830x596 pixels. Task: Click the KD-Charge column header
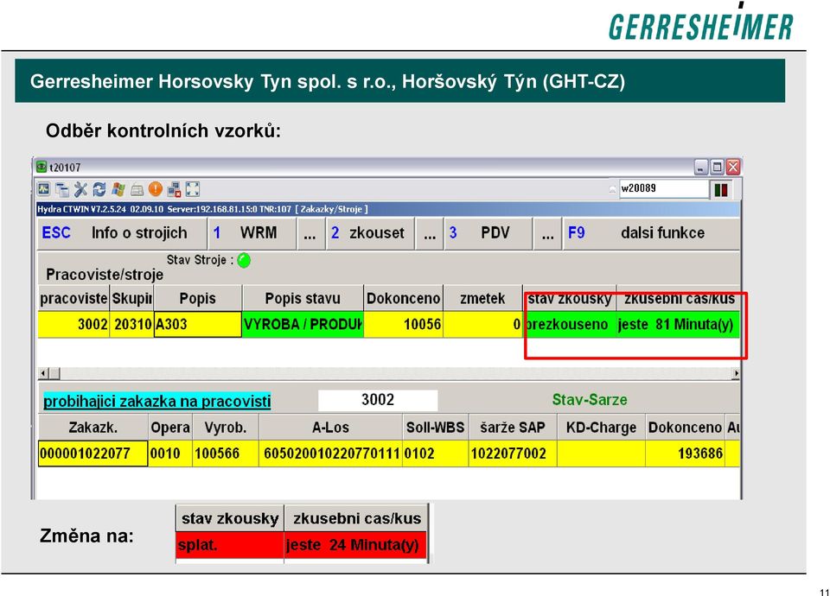(x=601, y=428)
